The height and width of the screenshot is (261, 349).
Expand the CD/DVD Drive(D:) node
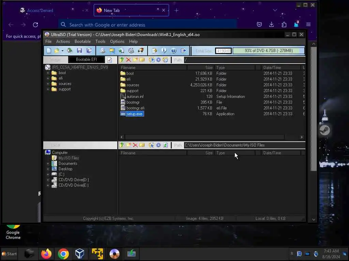[x=48, y=180]
